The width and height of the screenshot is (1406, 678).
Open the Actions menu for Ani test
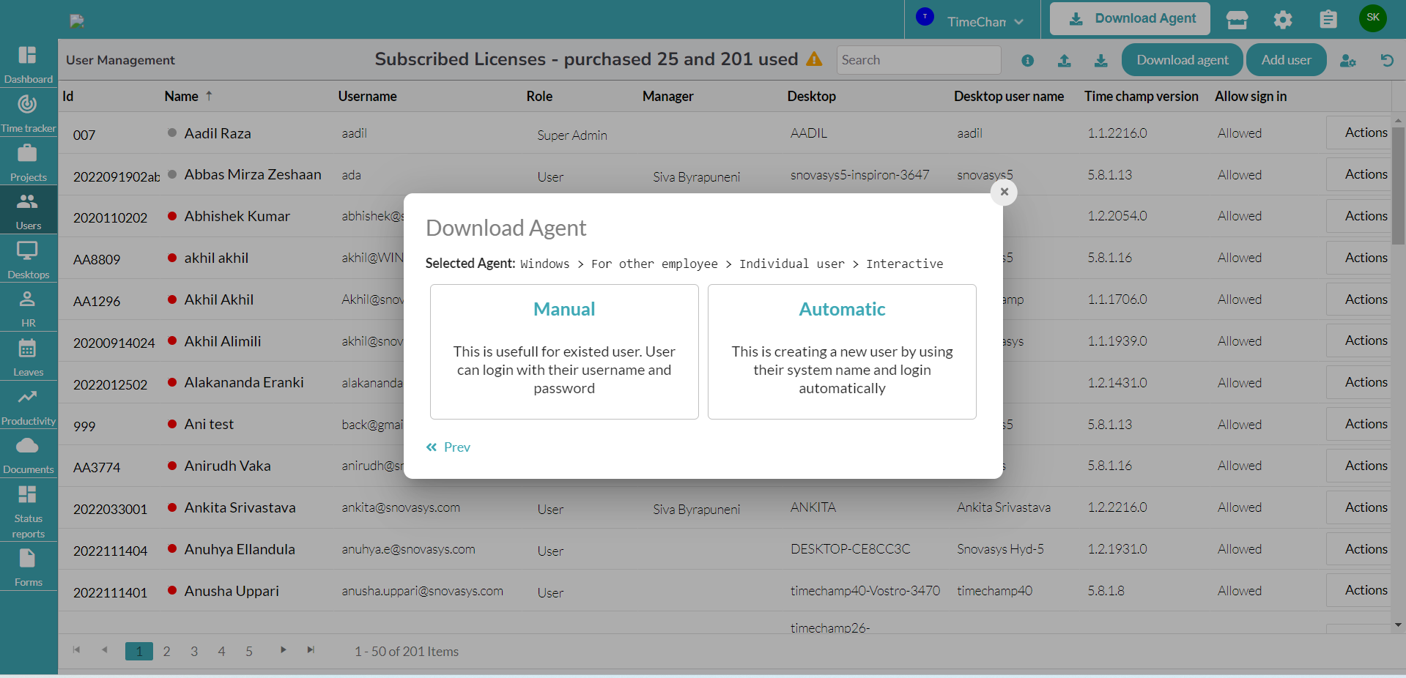tap(1360, 424)
